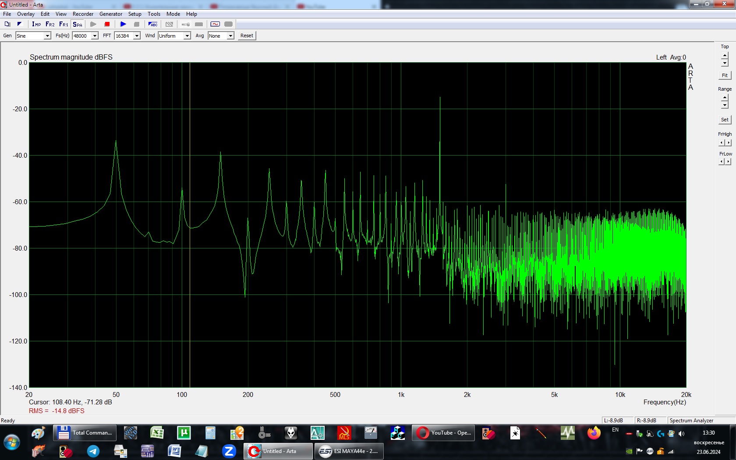Image resolution: width=736 pixels, height=460 pixels.
Task: Start generator with blue play arrow
Action: [123, 24]
